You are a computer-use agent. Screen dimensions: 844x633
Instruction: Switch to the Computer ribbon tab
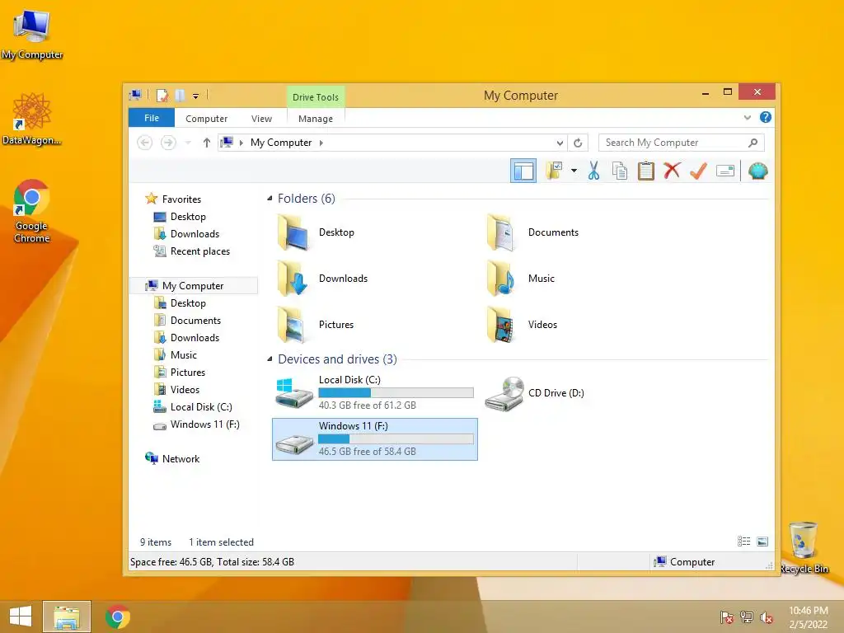206,119
